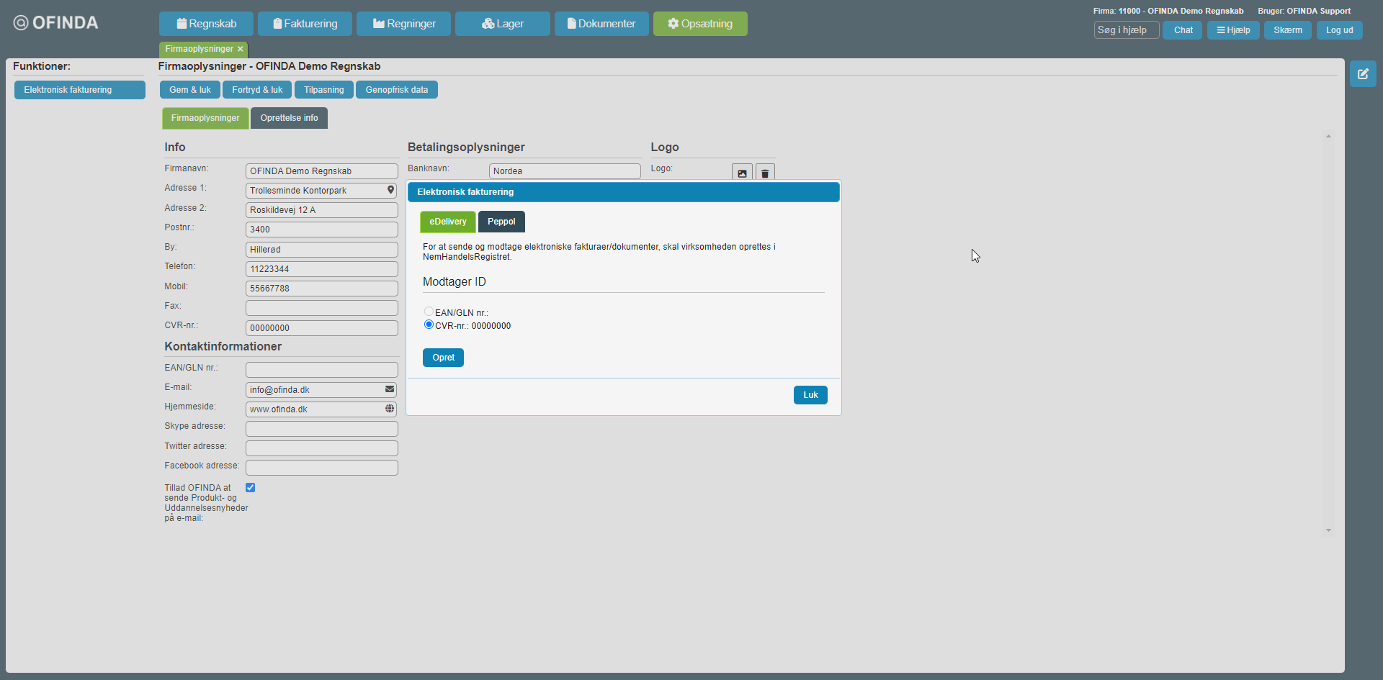This screenshot has height=680, width=1383.
Task: Open the Hjælp menu
Action: [x=1233, y=30]
